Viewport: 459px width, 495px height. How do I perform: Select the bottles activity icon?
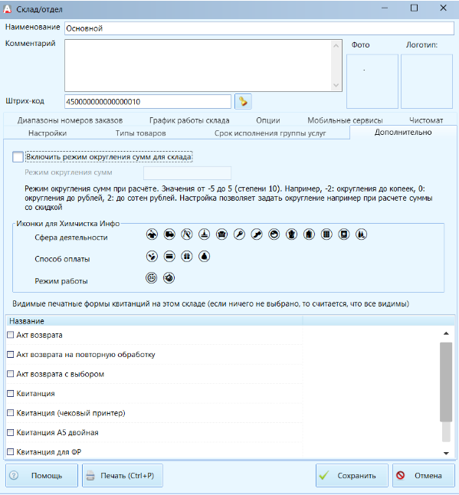361,234
